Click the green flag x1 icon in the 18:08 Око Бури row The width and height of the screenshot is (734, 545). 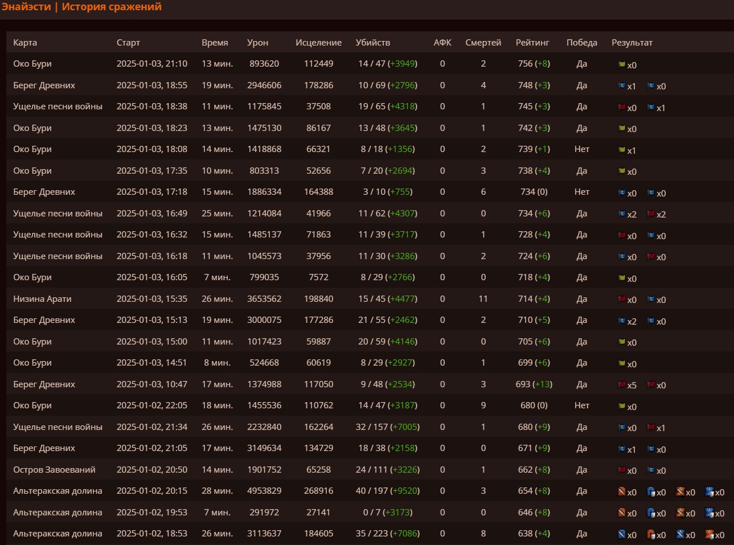622,150
